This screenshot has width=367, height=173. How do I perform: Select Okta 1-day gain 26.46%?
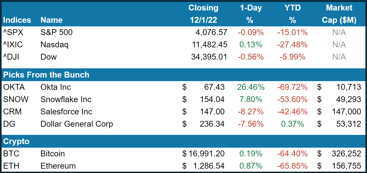click(x=251, y=87)
